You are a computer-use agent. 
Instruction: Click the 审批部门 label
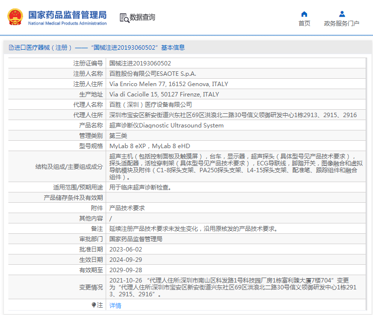point(91,239)
